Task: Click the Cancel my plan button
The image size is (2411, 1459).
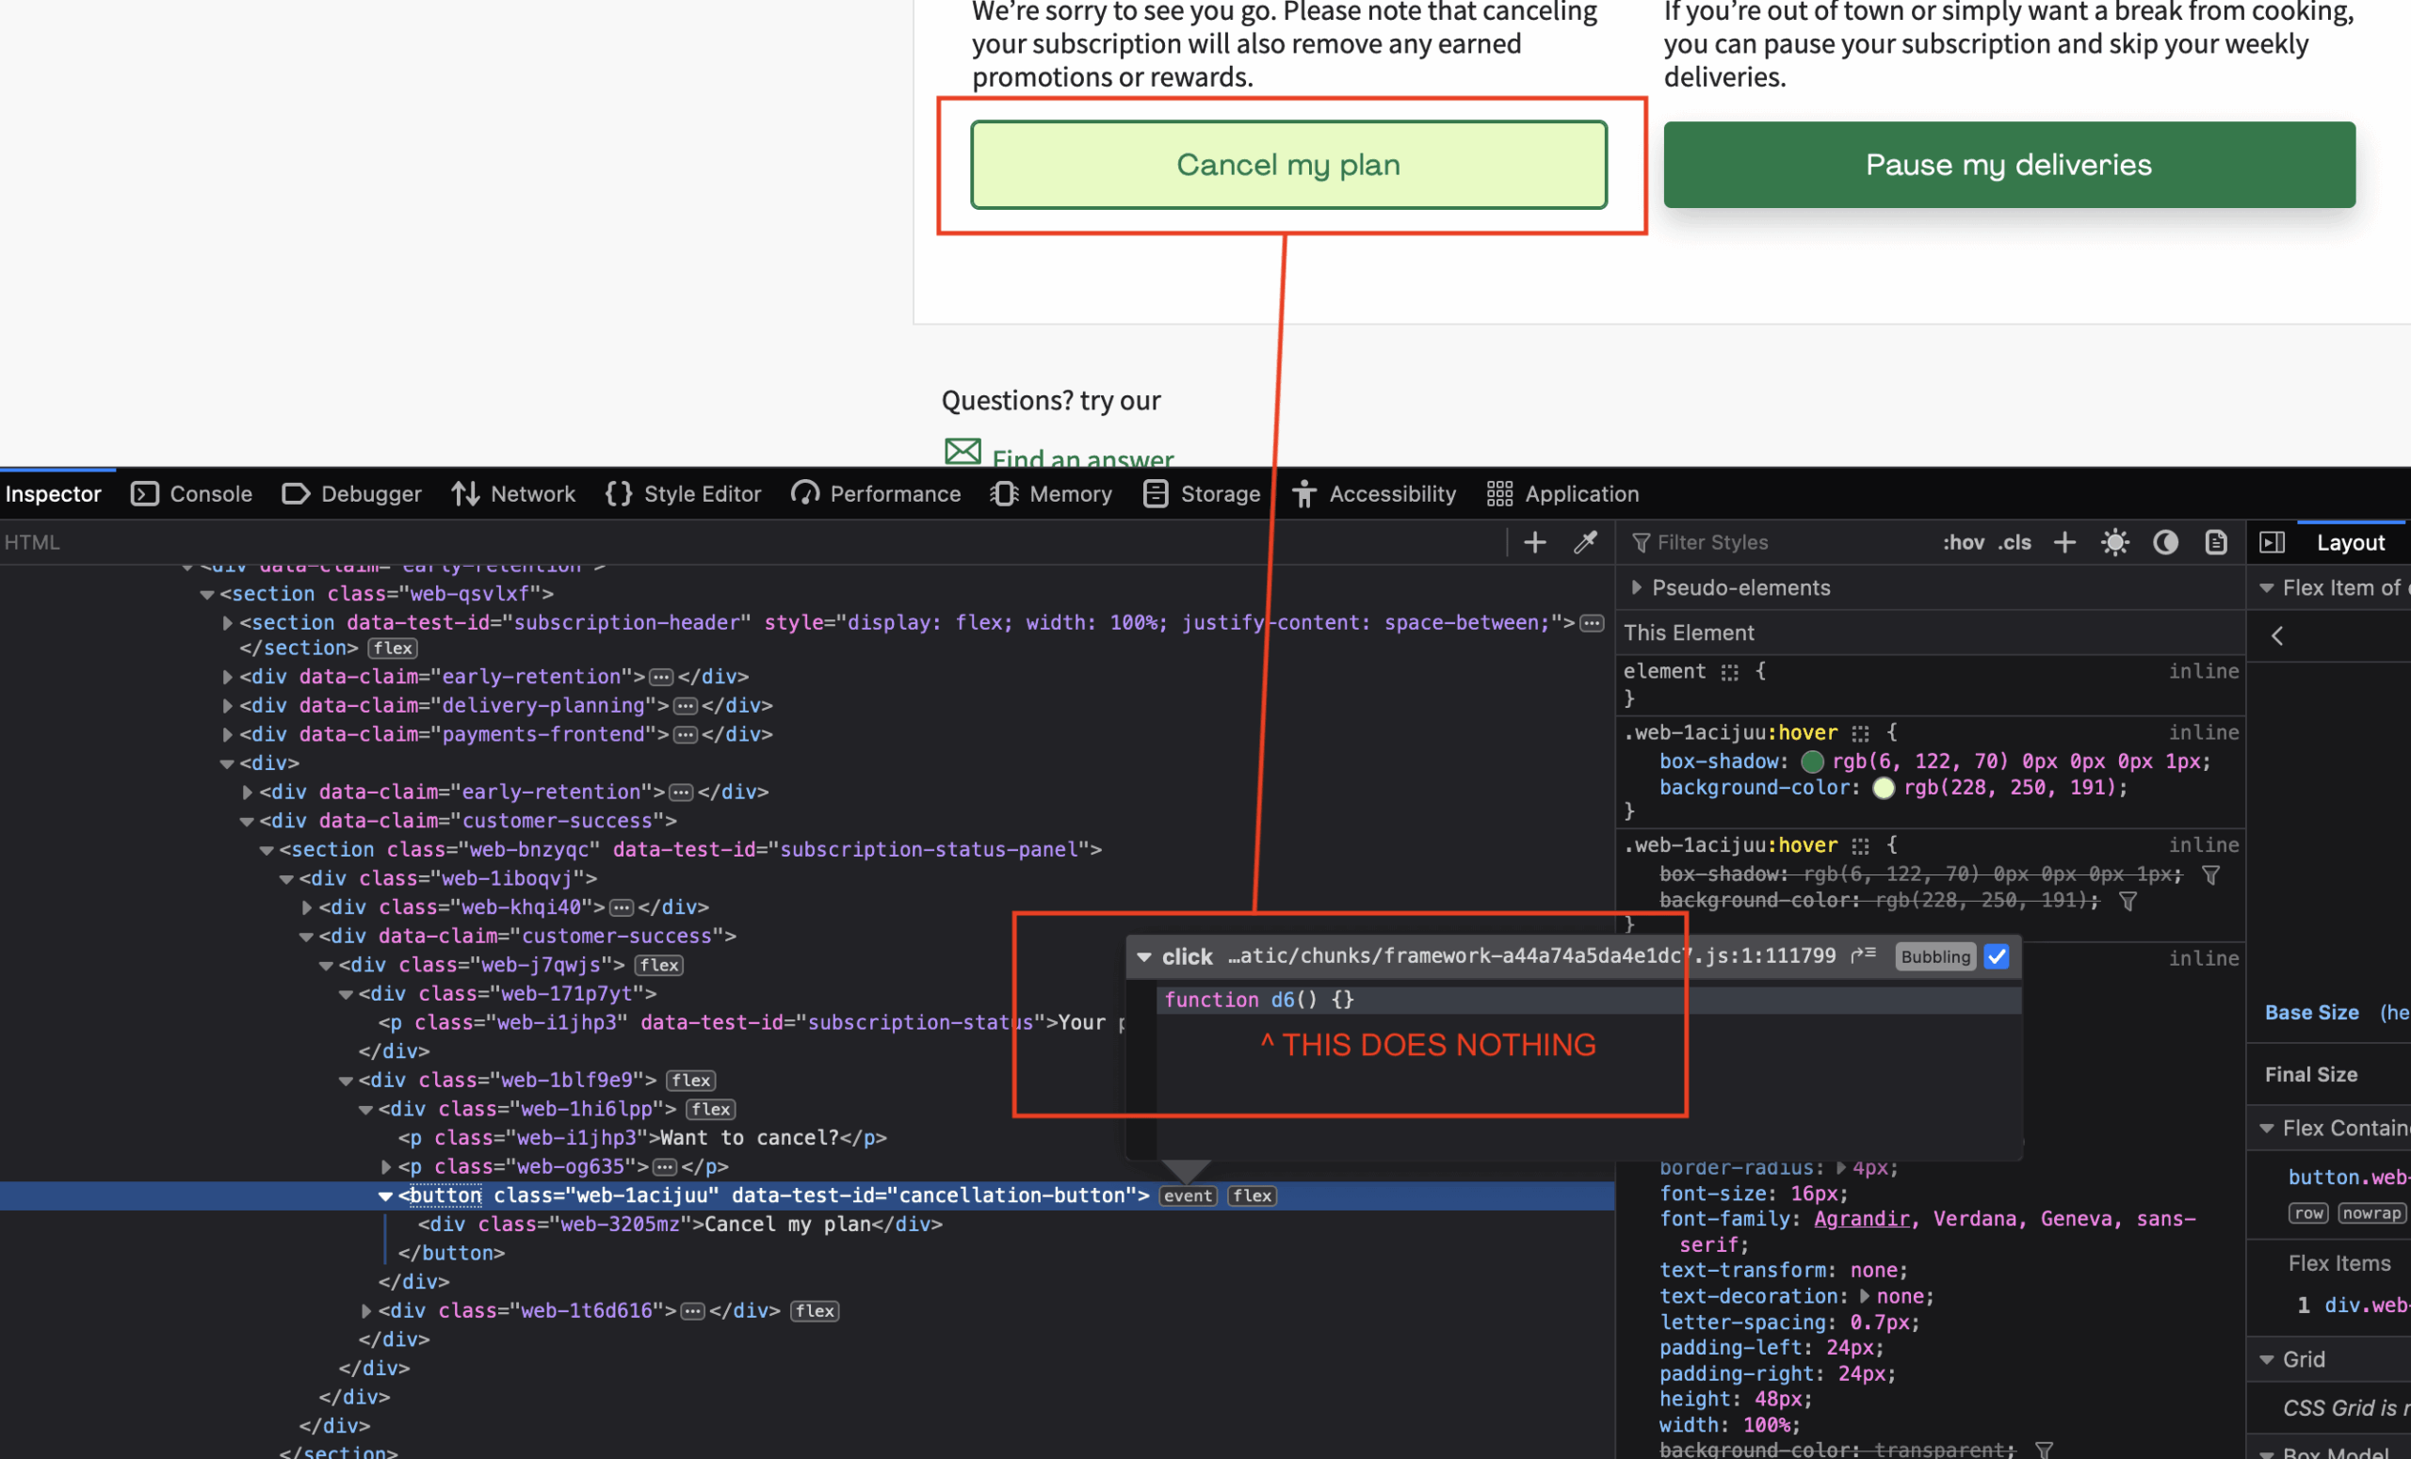Action: pos(1287,166)
